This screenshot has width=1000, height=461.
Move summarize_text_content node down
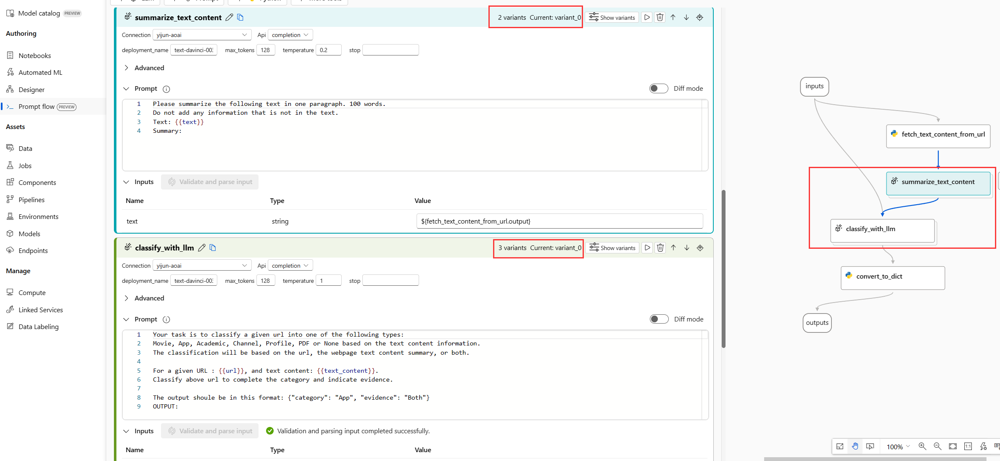click(x=686, y=17)
